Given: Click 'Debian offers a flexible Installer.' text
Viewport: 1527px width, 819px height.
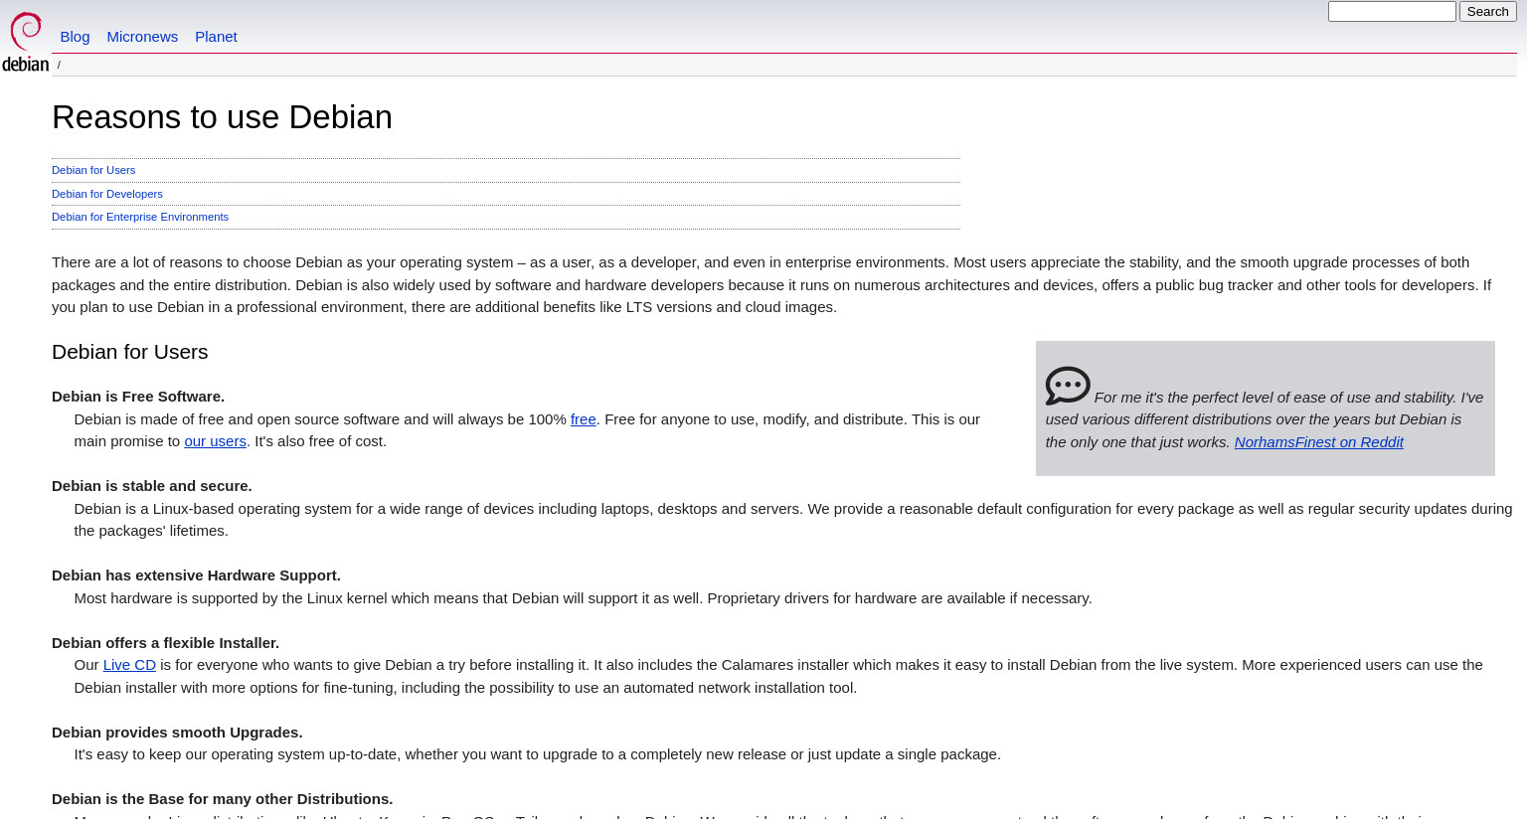Looking at the screenshot, I should point(165,643).
